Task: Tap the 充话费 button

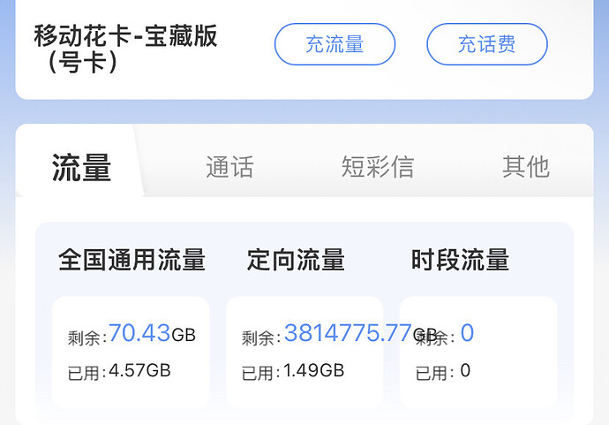Action: click(x=487, y=44)
